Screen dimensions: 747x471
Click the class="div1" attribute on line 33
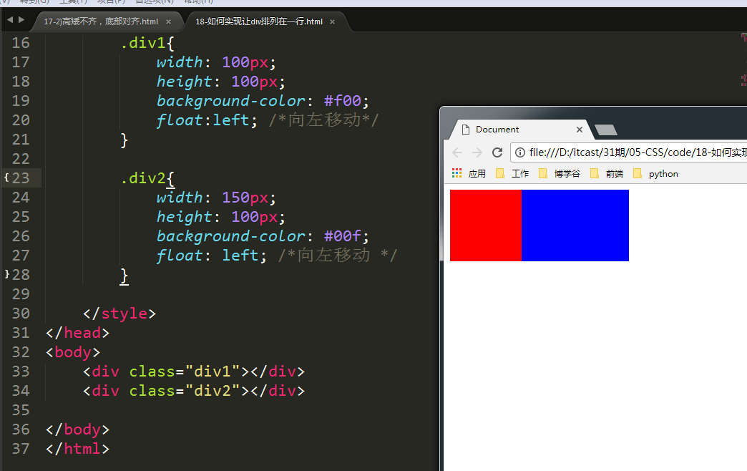[x=185, y=372]
